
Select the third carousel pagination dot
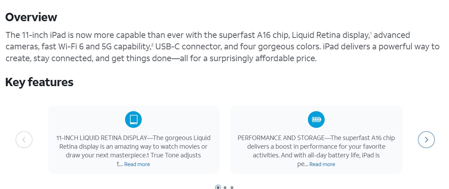point(232,187)
